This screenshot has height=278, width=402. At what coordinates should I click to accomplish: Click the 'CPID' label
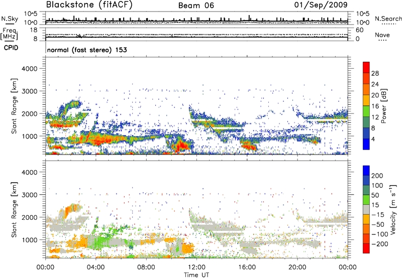pyautogui.click(x=11, y=48)
